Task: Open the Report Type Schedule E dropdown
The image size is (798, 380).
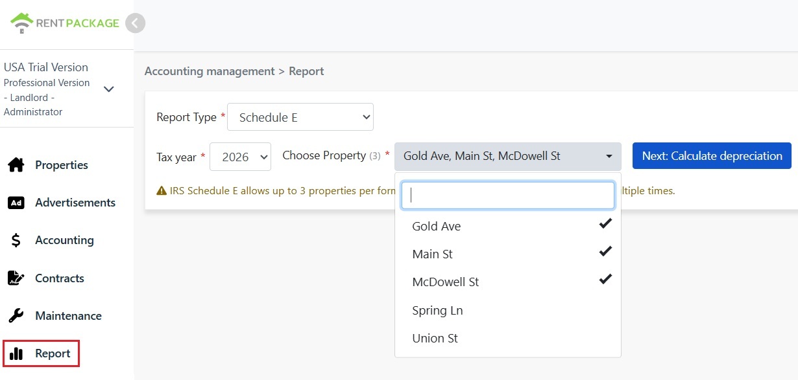Action: tap(300, 117)
